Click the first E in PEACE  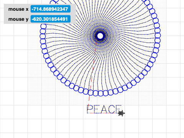[97, 109]
